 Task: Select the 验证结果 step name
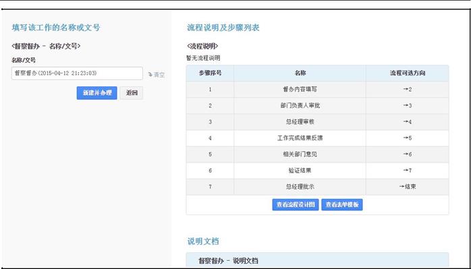coord(300,171)
